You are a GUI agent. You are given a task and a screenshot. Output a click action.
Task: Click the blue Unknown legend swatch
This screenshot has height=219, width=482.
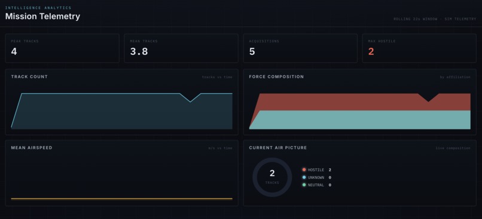tap(304, 177)
